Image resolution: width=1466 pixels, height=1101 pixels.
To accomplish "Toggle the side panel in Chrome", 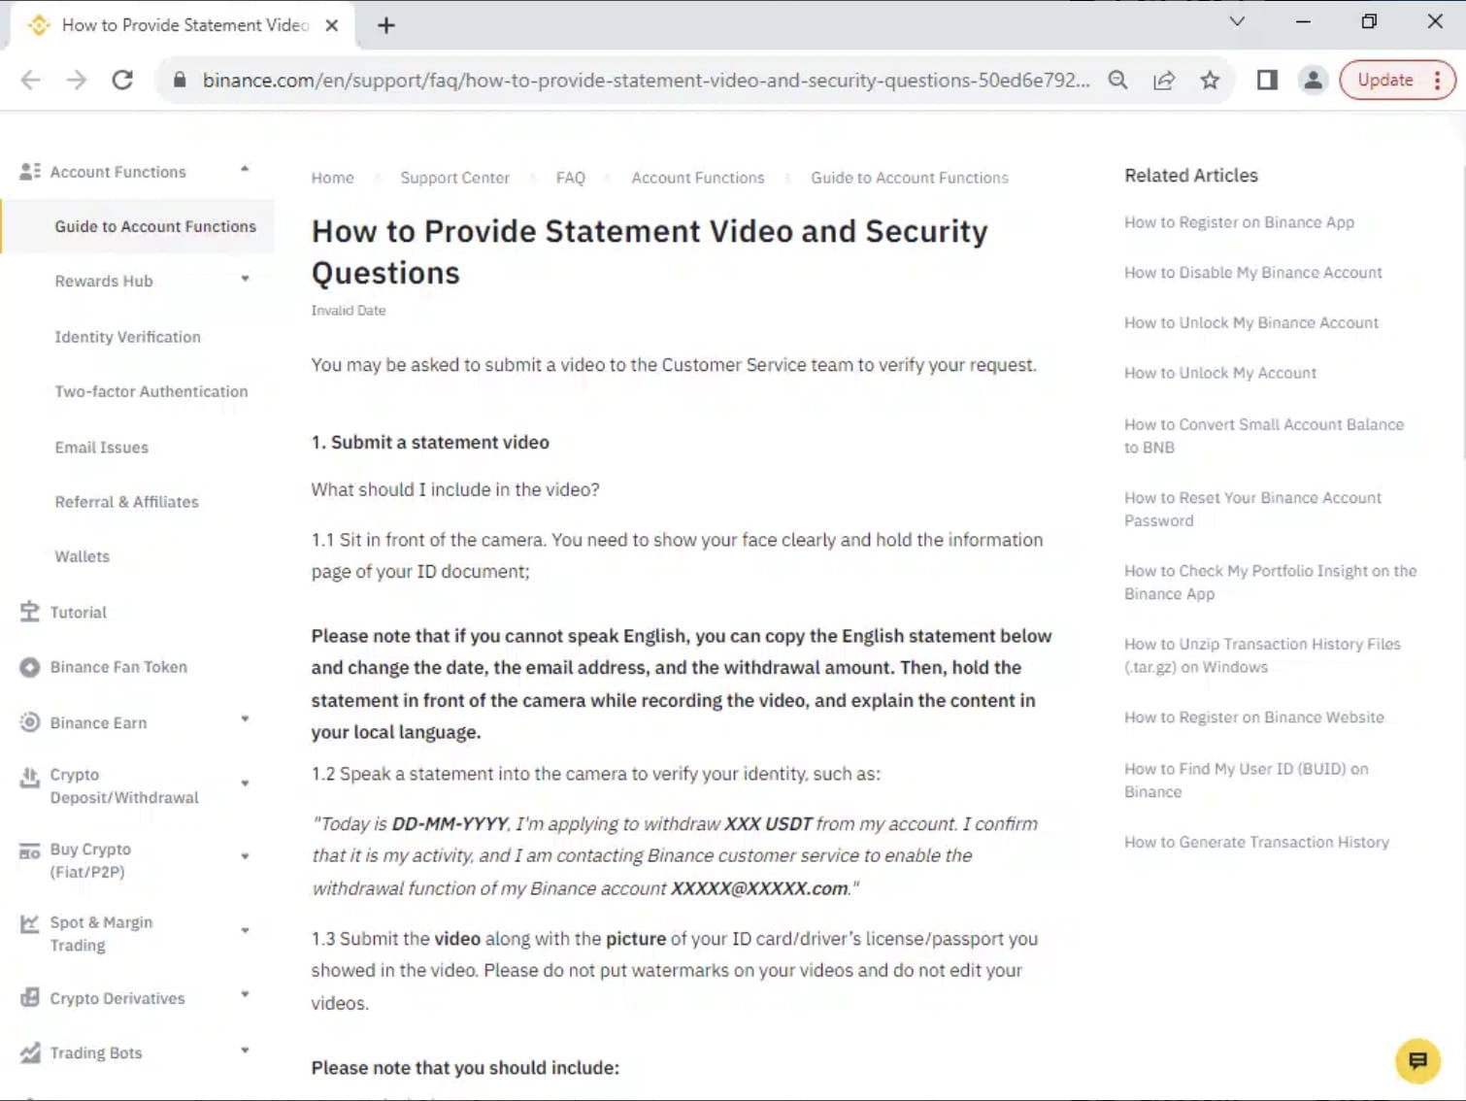I will pyautogui.click(x=1266, y=81).
